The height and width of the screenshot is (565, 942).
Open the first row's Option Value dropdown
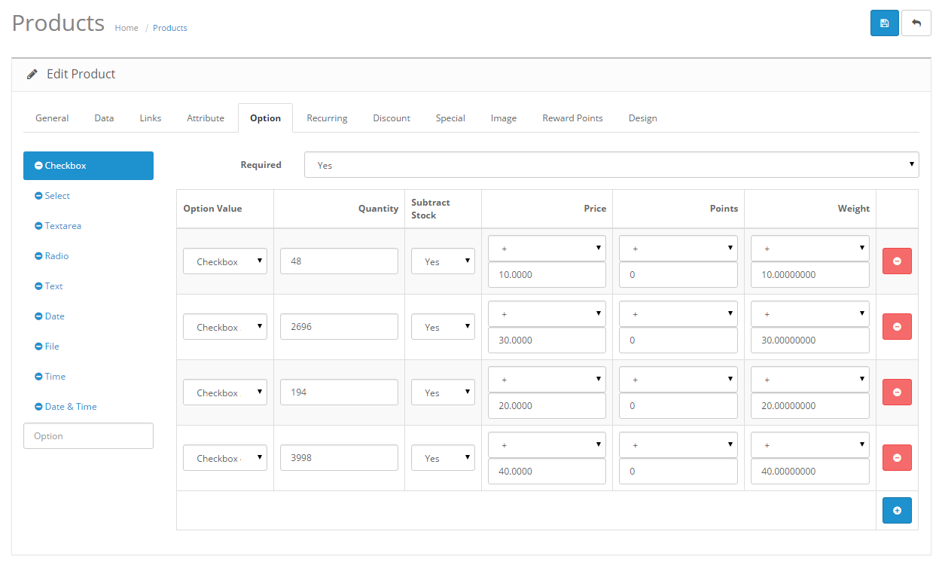224,261
